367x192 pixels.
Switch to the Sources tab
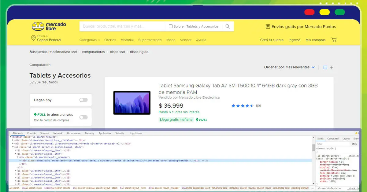pos(45,133)
